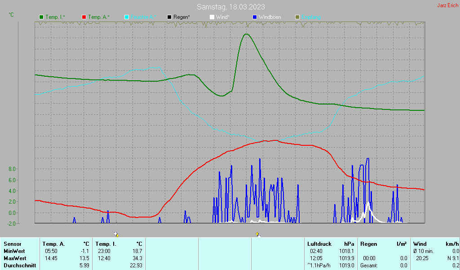460x270 pixels.
Task: Select the Regen* legend label
Action: pyautogui.click(x=181, y=17)
